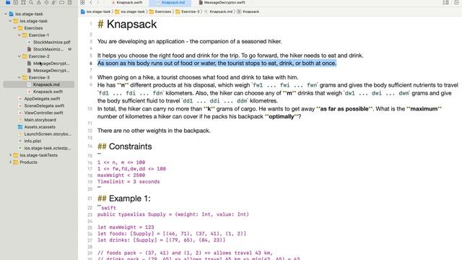The width and height of the screenshot is (462, 260).
Task: Open AppDelegate.swift in the navigator
Action: [39, 99]
